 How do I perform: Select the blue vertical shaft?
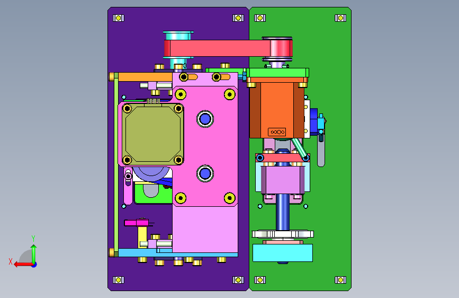283,212
